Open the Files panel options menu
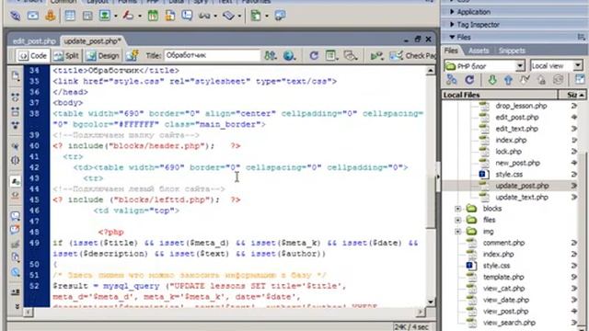Viewport: 589px width, 331px height. [x=581, y=37]
